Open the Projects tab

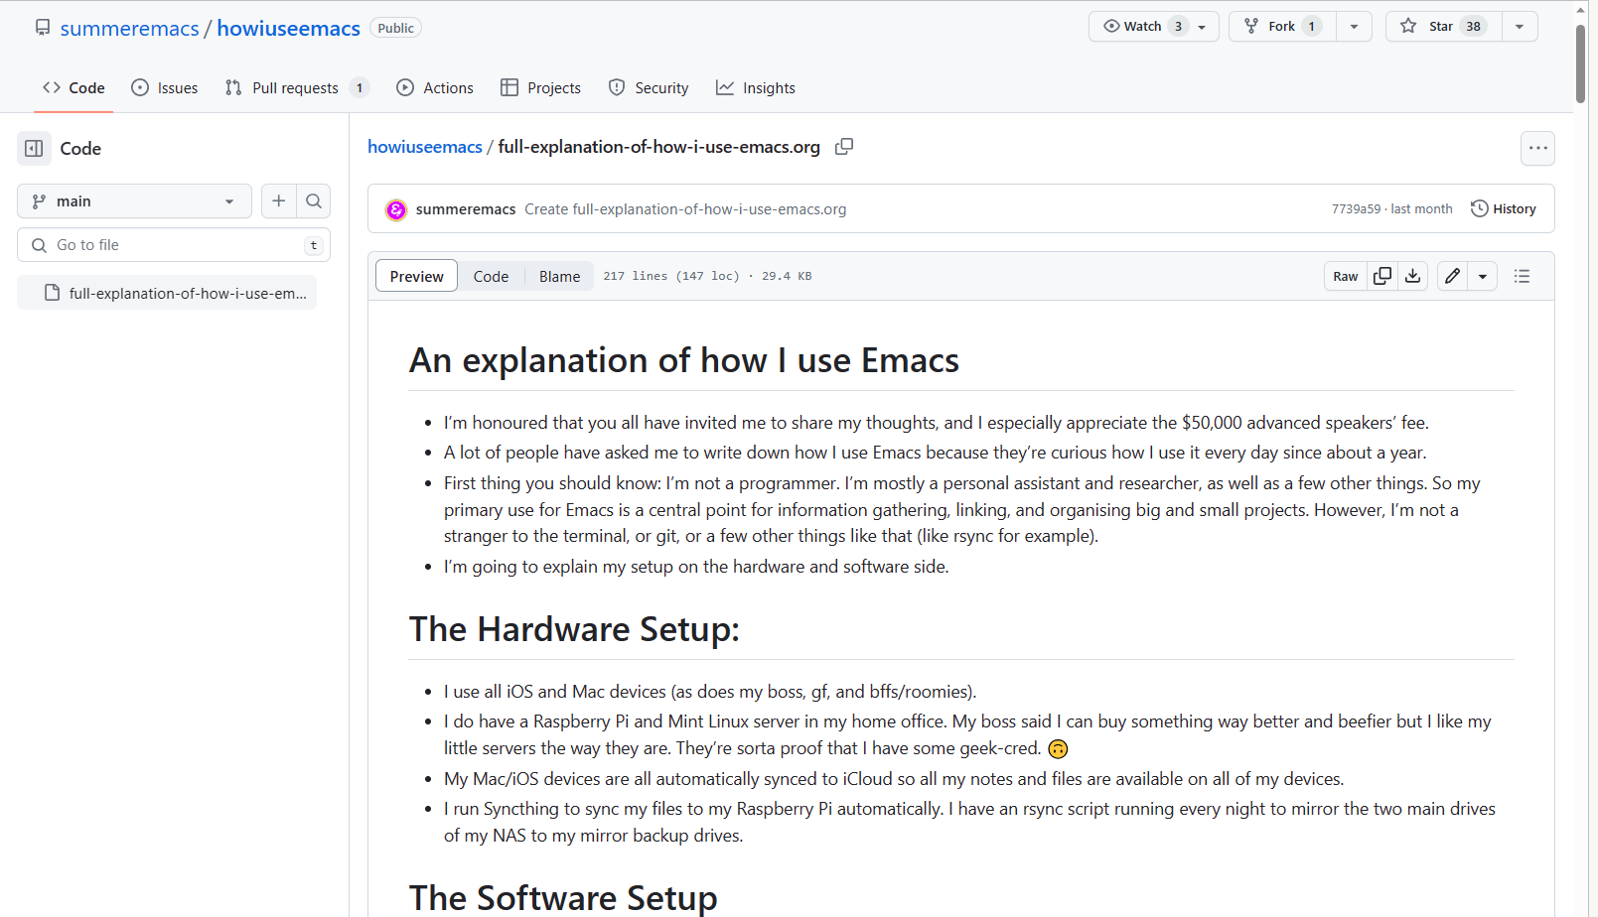pyautogui.click(x=541, y=88)
